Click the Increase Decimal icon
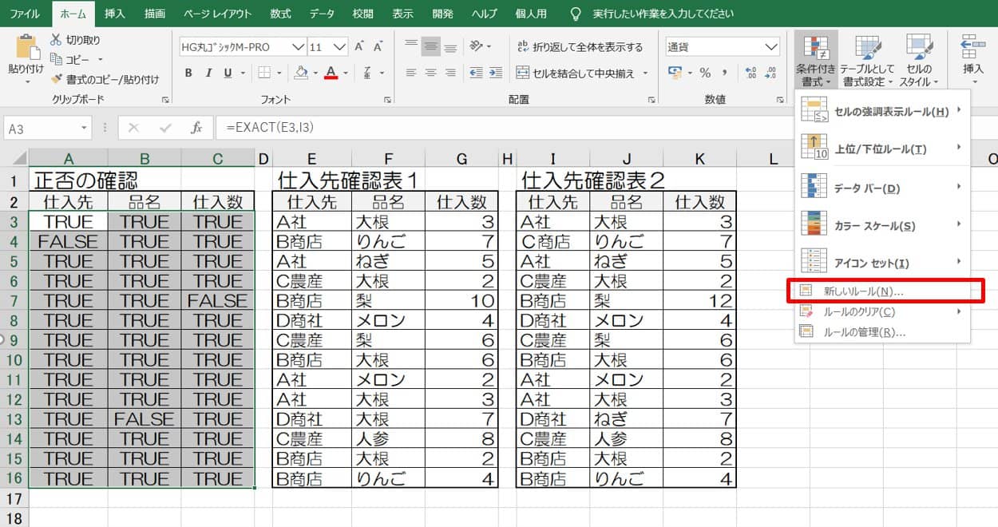 click(750, 73)
